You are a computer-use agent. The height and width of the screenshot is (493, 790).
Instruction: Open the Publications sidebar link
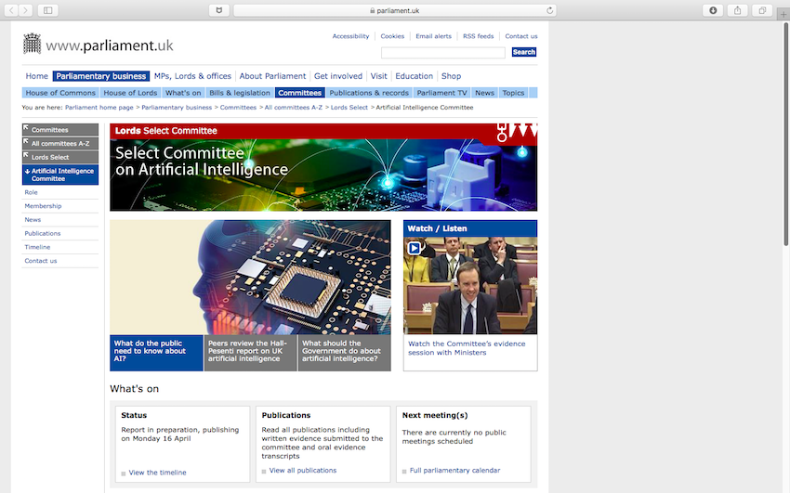click(43, 233)
